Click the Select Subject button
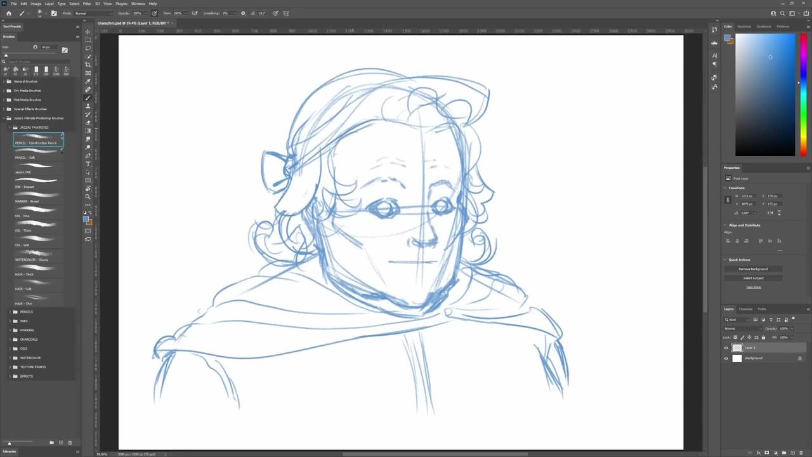The width and height of the screenshot is (812, 457). click(753, 278)
